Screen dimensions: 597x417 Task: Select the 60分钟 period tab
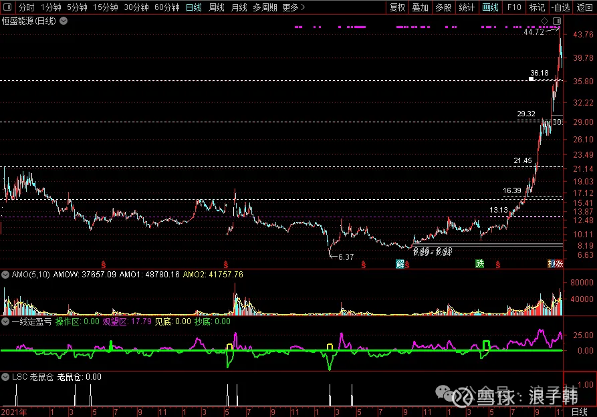pos(167,7)
